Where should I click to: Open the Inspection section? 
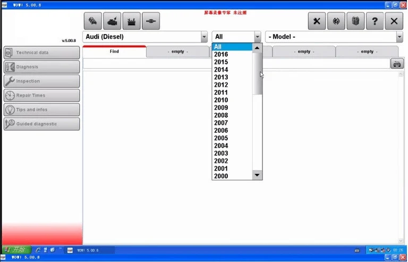[x=41, y=81]
